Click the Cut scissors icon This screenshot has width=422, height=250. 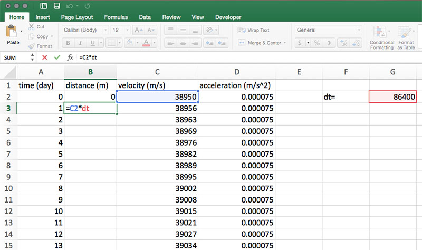click(32, 27)
